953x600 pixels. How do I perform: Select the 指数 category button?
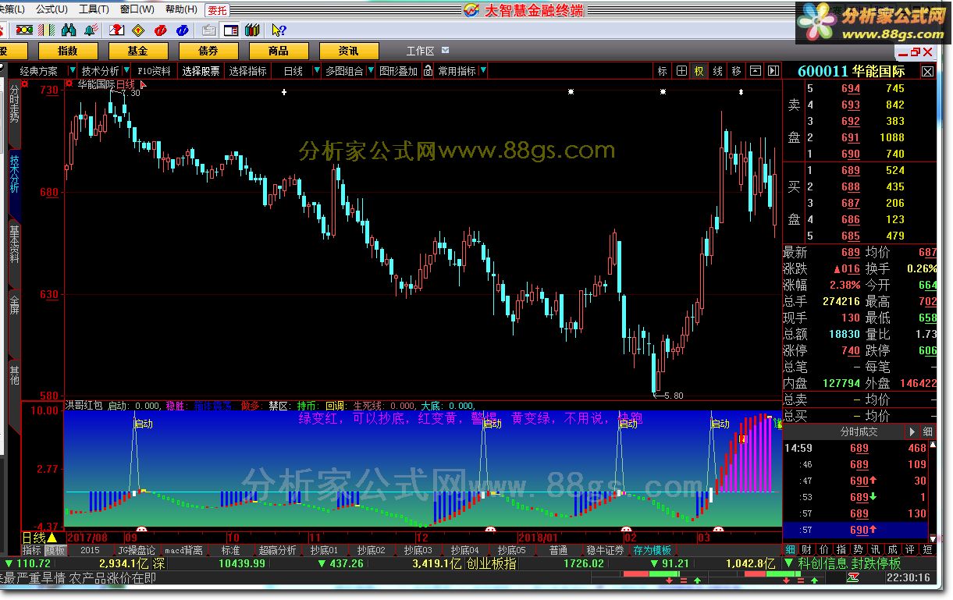(68, 51)
